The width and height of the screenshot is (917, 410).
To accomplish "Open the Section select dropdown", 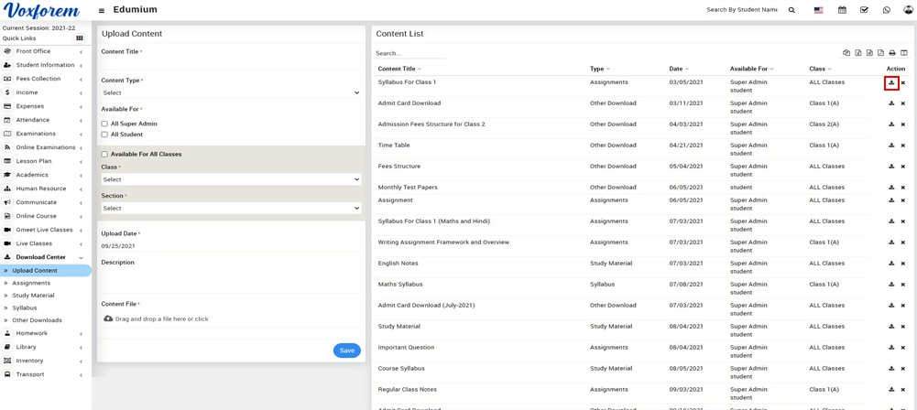I will (230, 208).
